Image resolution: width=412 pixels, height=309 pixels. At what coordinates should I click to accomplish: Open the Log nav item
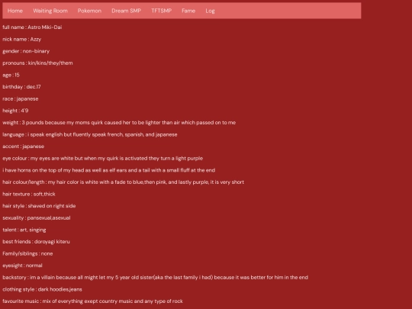click(x=210, y=11)
